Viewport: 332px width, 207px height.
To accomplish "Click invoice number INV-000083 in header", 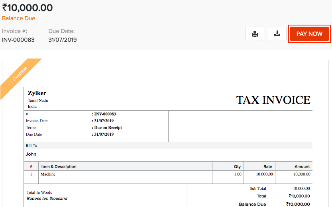I will click(x=18, y=40).
